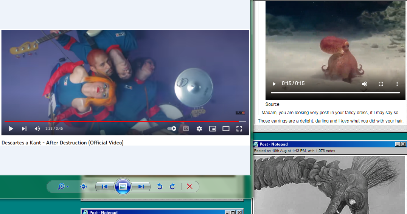Go to previous image in photo viewer
Image resolution: width=407 pixels, height=214 pixels.
(105, 186)
